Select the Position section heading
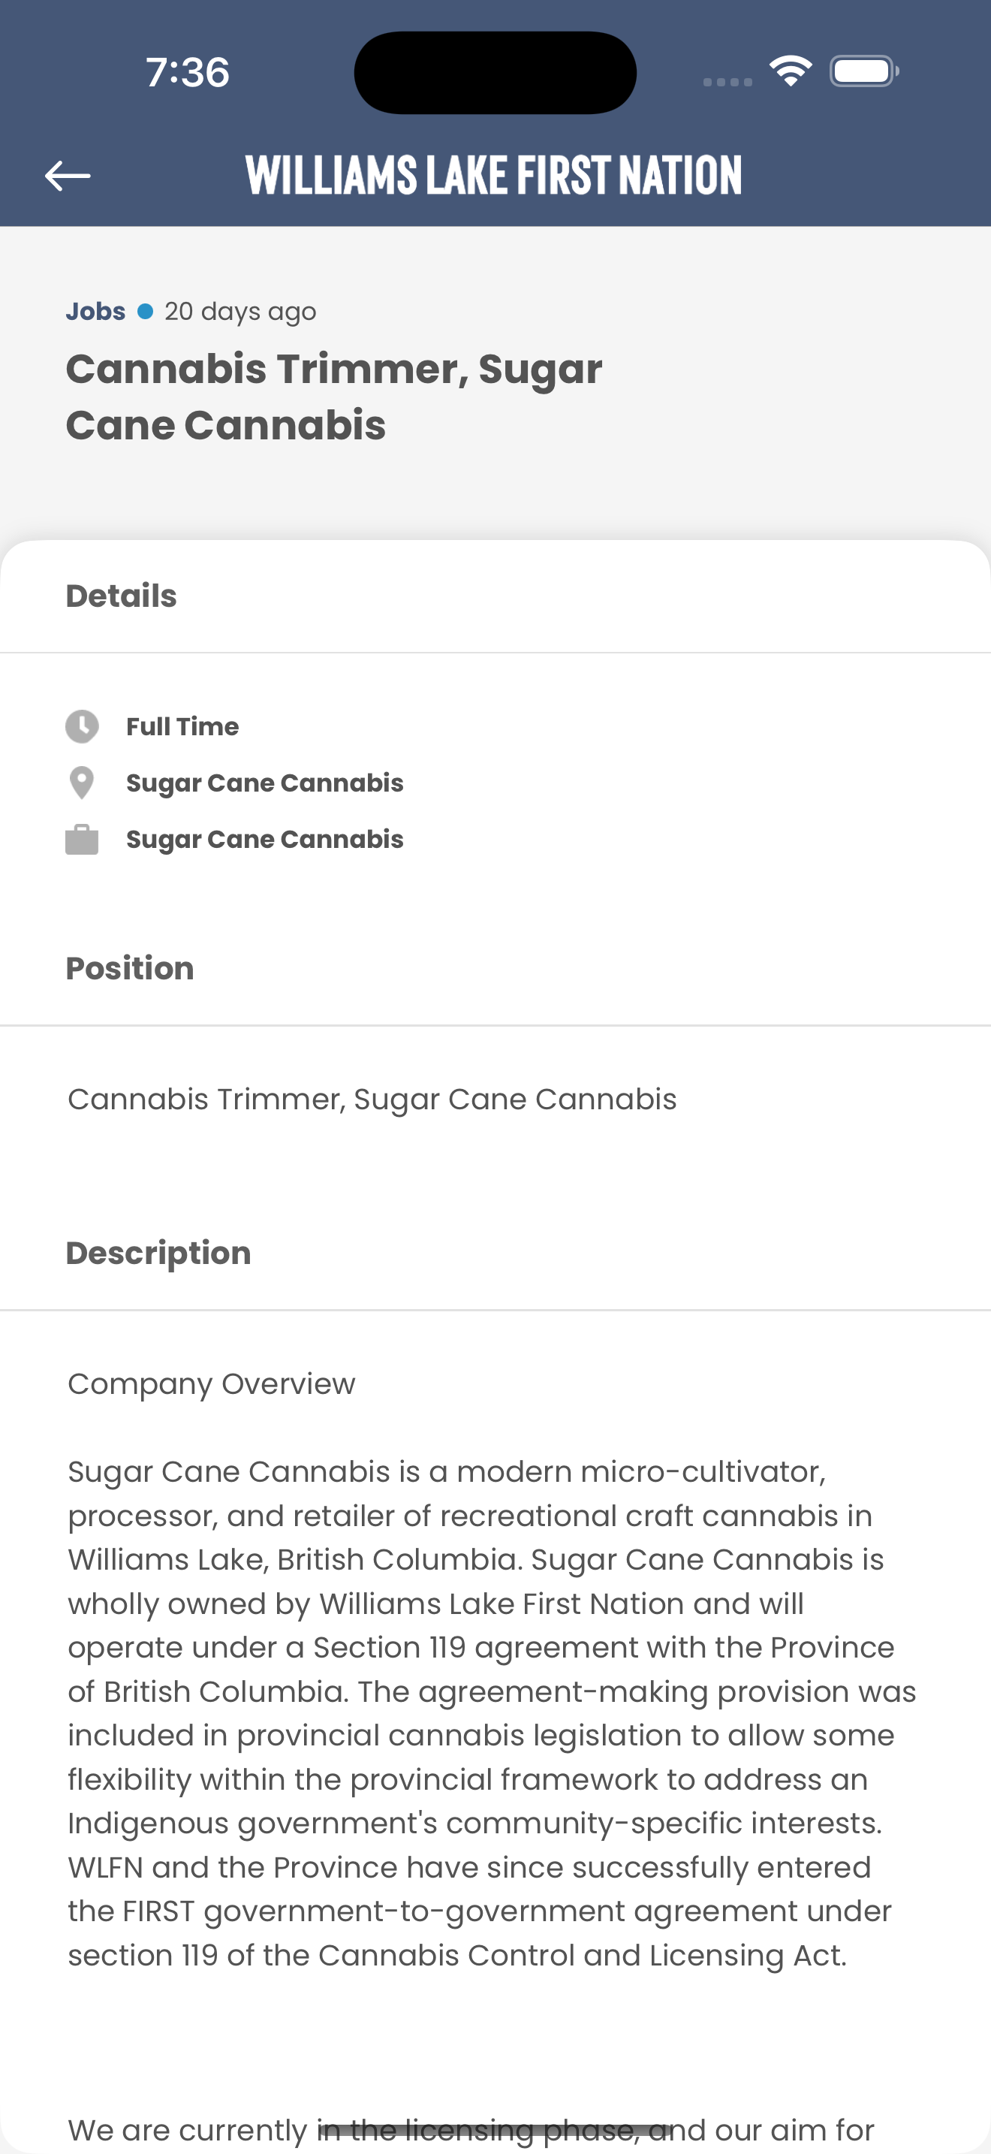 pos(130,968)
